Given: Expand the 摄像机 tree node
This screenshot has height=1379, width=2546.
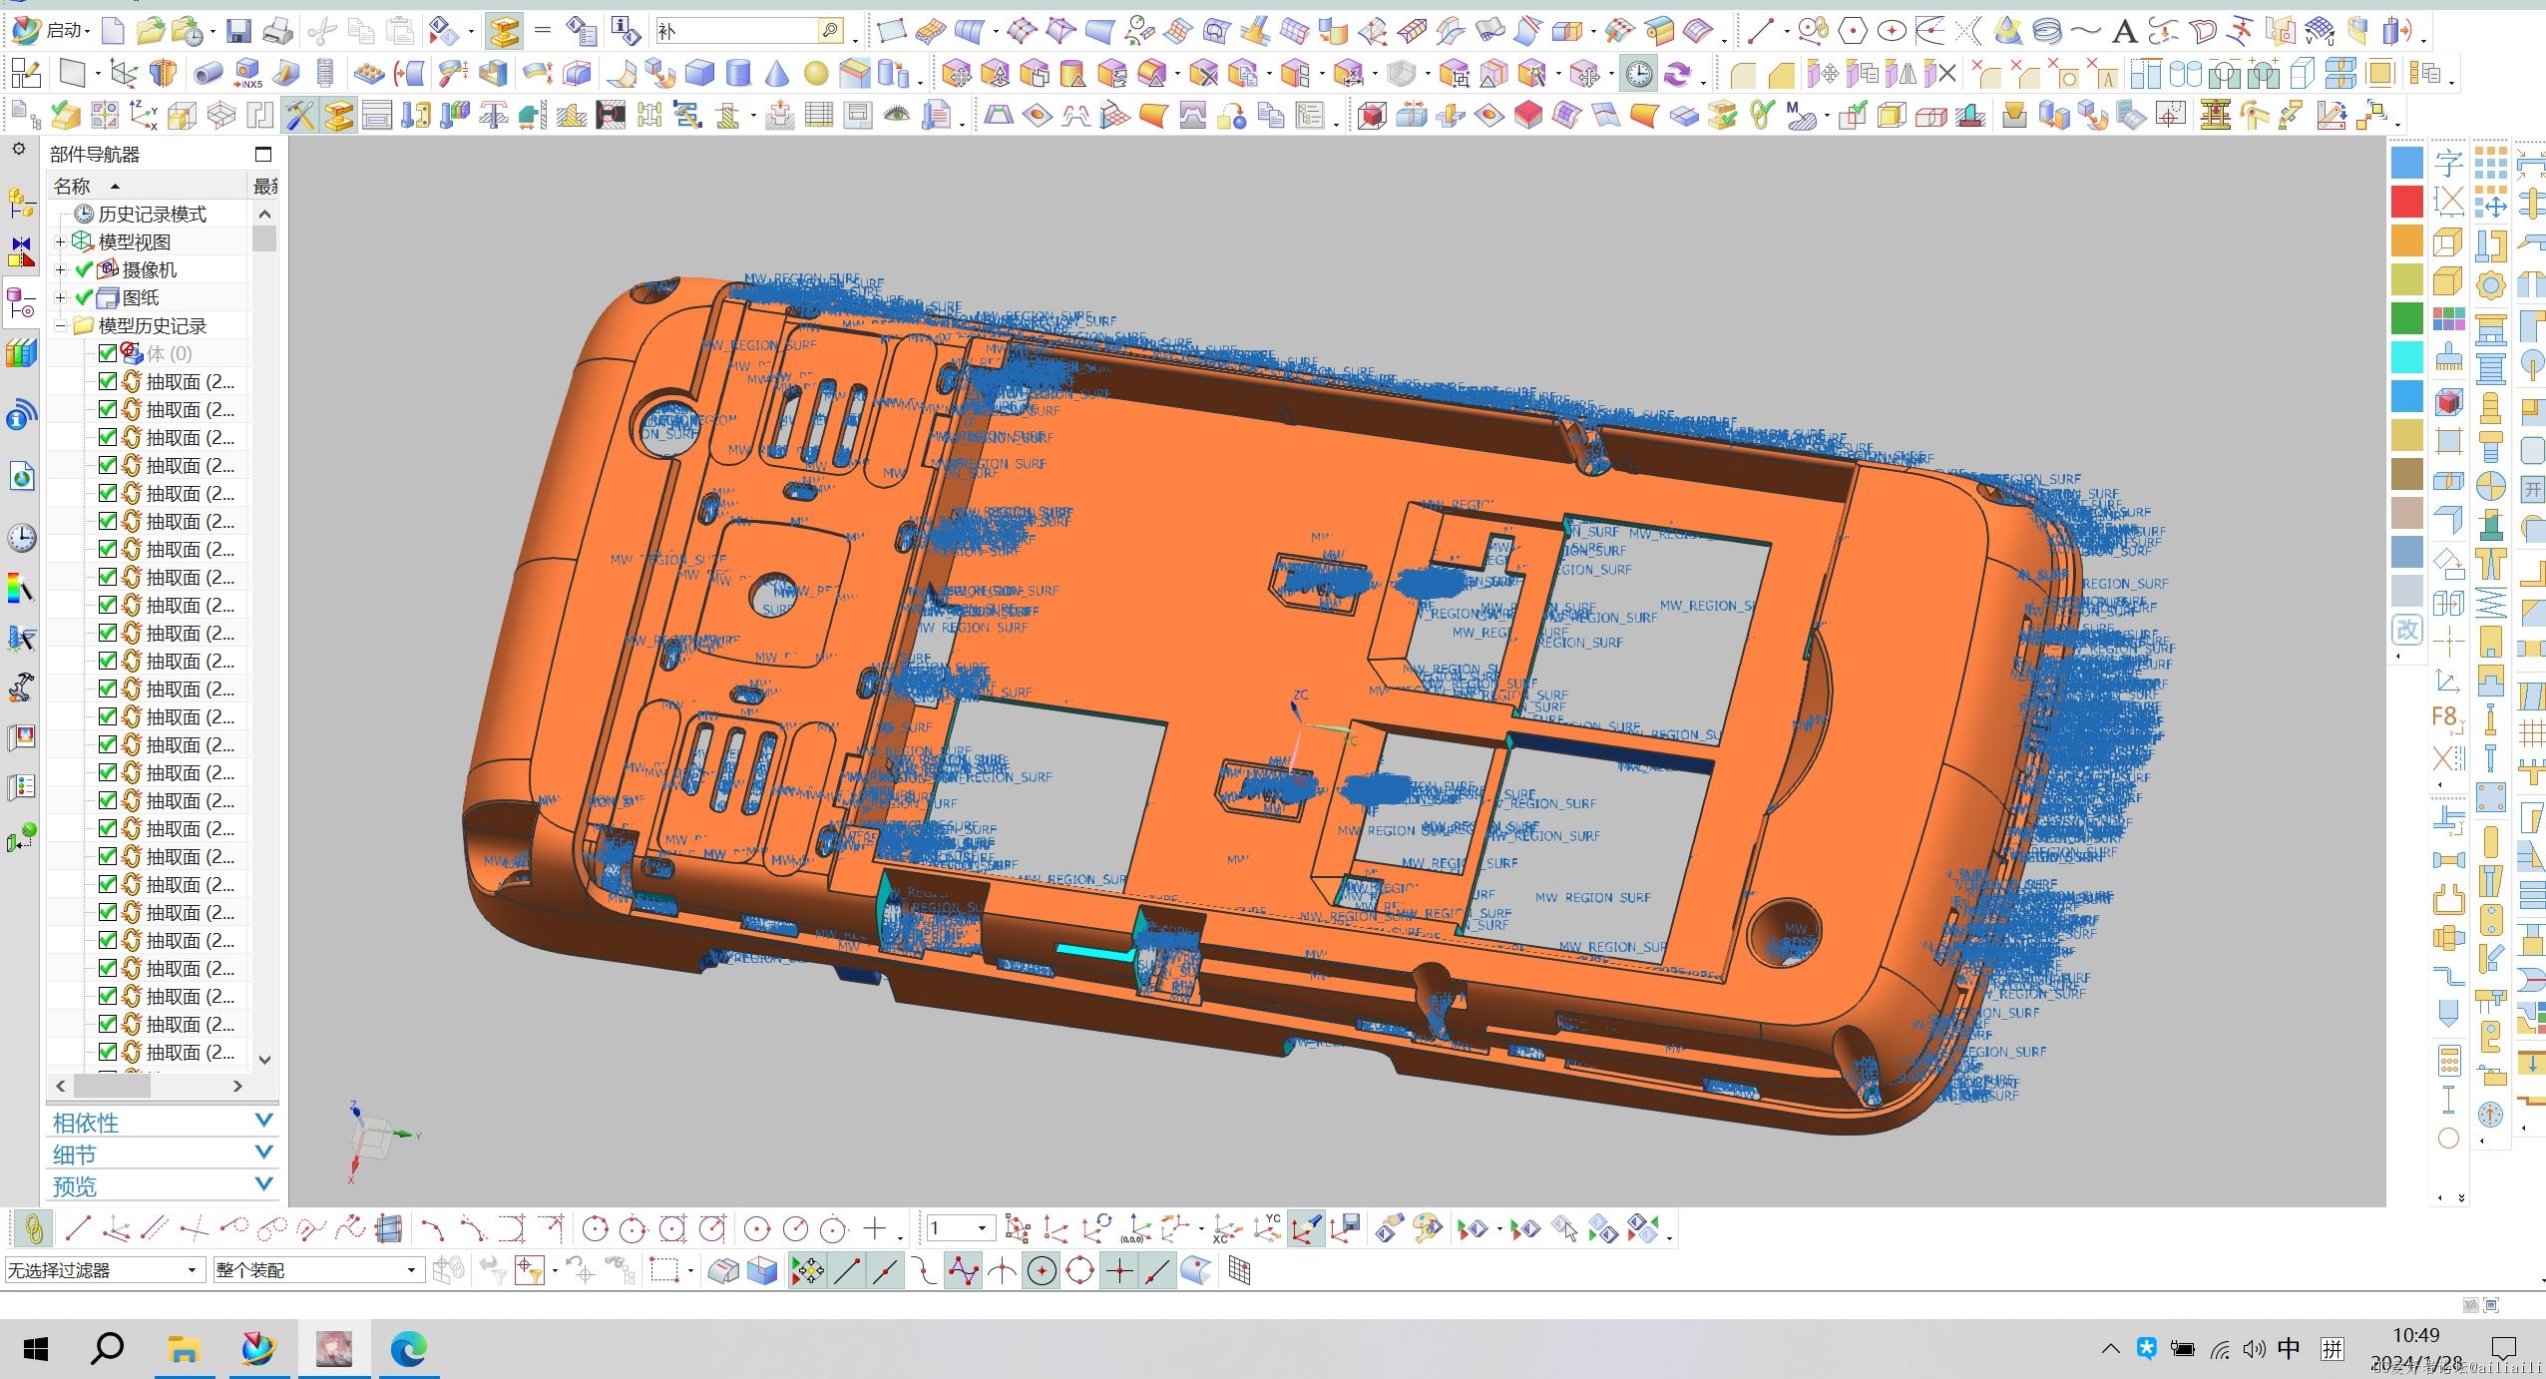Looking at the screenshot, I should [60, 270].
